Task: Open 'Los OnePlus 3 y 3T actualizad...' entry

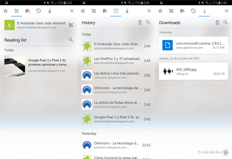Action: (x=116, y=61)
